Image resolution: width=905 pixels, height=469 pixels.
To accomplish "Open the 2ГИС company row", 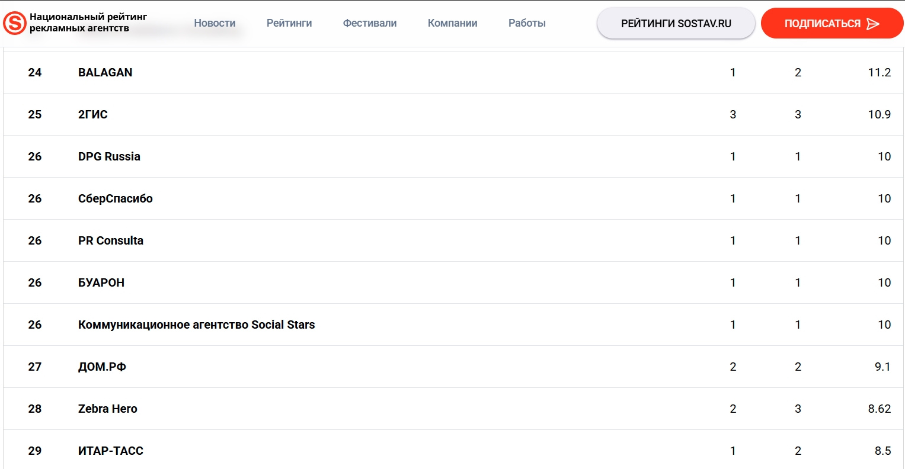I will pyautogui.click(x=93, y=114).
